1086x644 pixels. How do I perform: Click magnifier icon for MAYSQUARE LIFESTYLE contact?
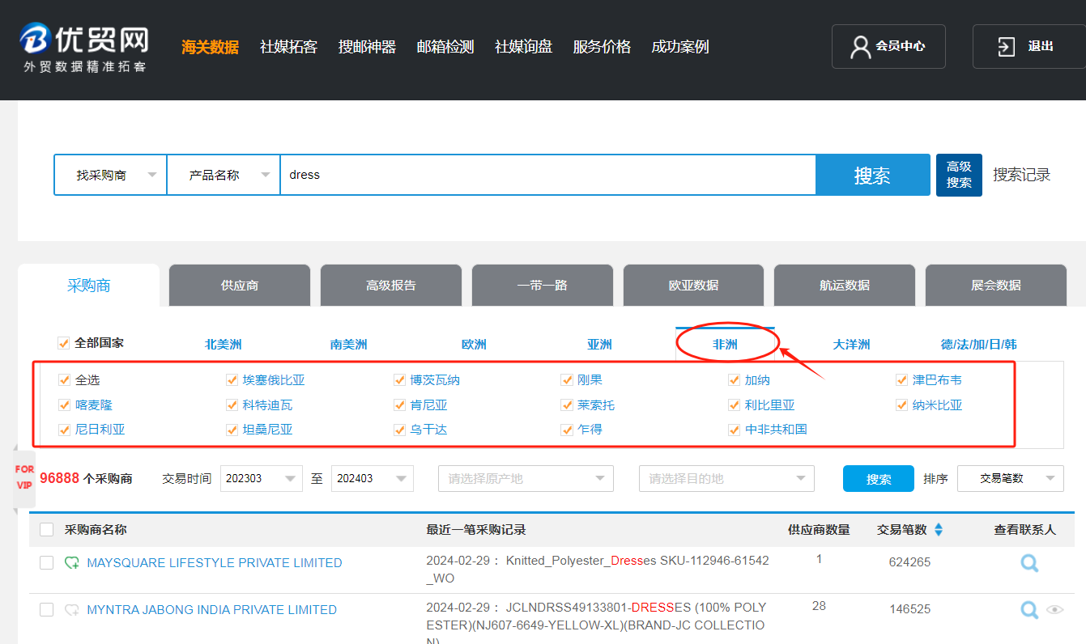(1029, 563)
